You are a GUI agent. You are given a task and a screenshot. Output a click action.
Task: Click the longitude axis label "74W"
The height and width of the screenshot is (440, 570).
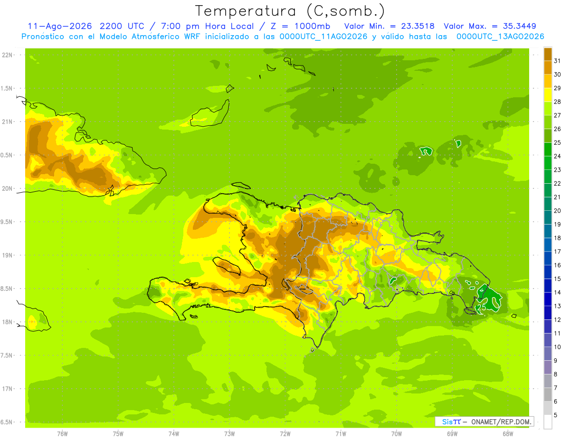(x=174, y=434)
